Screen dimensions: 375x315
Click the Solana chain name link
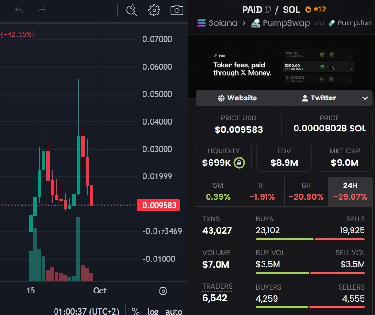(x=223, y=23)
